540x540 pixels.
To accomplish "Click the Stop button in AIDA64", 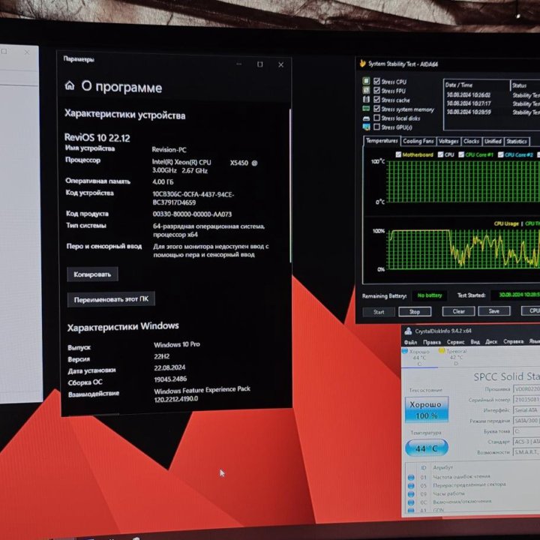I will [x=414, y=311].
